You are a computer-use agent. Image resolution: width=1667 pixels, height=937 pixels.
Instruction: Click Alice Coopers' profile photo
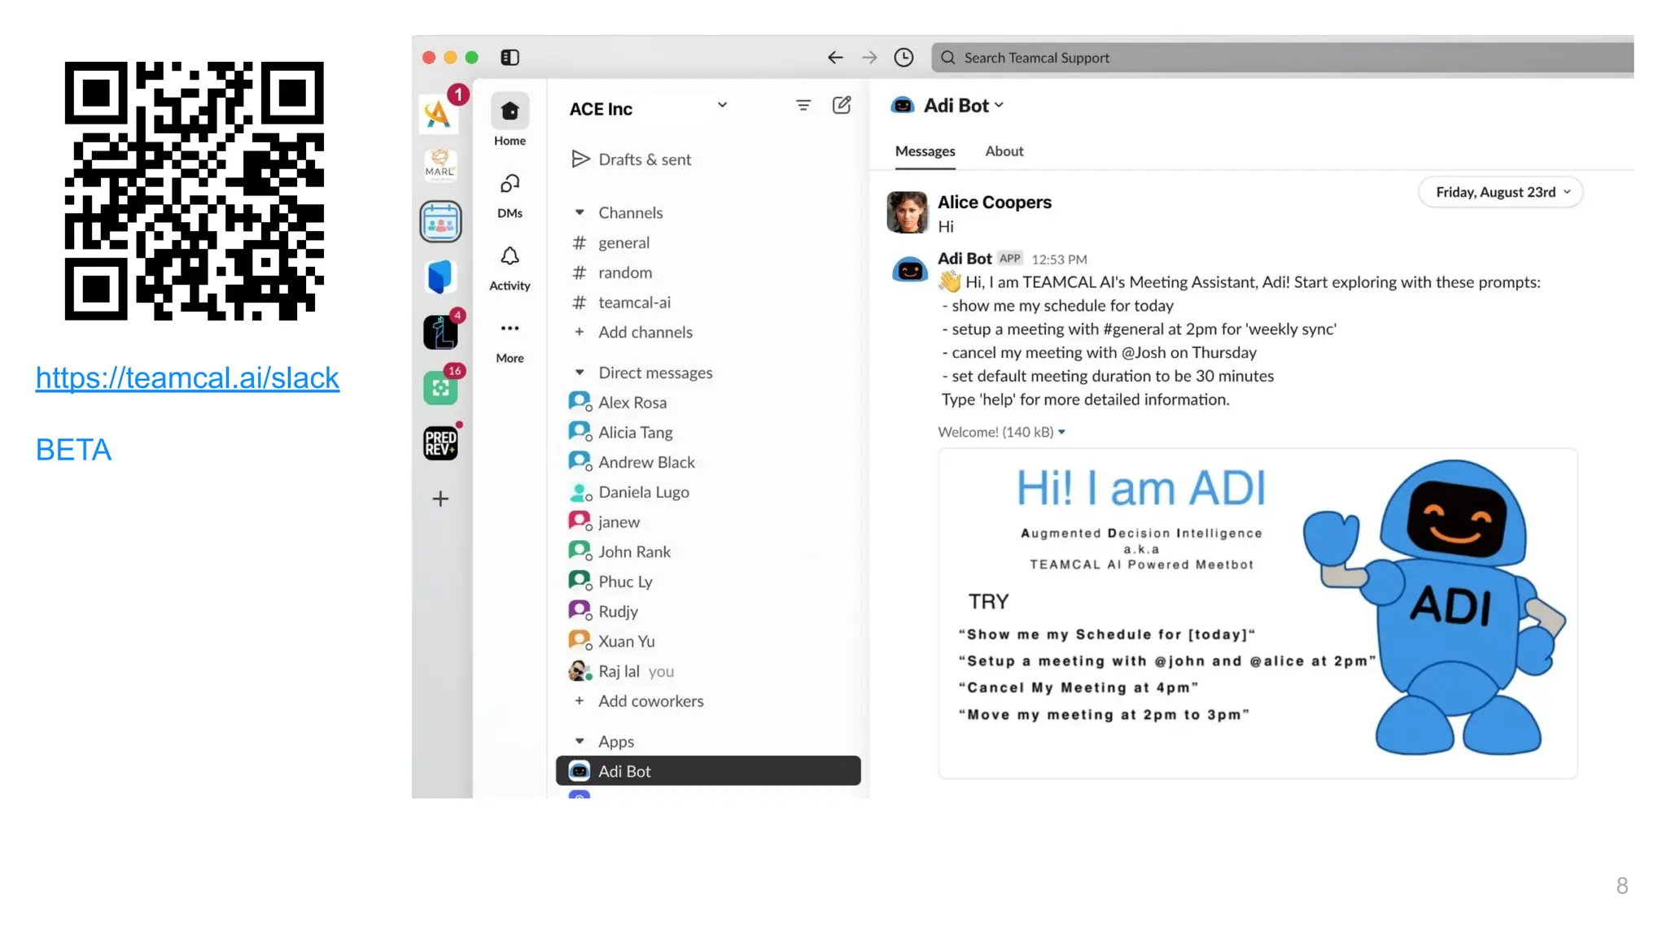(907, 212)
